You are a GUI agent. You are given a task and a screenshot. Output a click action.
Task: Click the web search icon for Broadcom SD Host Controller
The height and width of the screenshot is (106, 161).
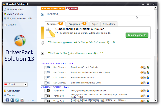point(148,67)
